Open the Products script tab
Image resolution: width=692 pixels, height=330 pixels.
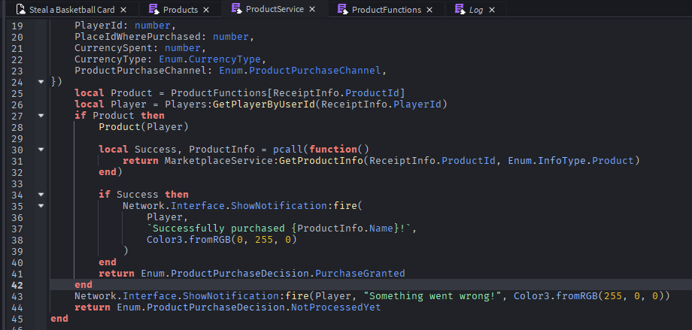pos(180,9)
